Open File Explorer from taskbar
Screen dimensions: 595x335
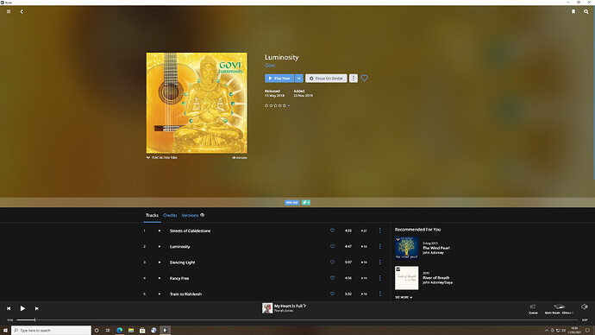tap(131, 331)
